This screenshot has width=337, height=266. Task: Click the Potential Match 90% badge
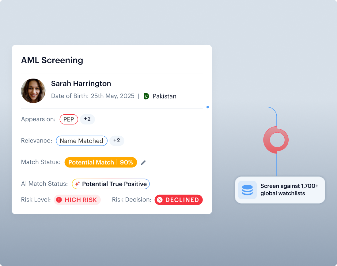tap(101, 162)
